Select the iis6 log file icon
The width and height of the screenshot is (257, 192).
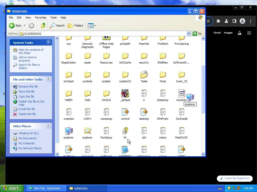(x=144, y=131)
